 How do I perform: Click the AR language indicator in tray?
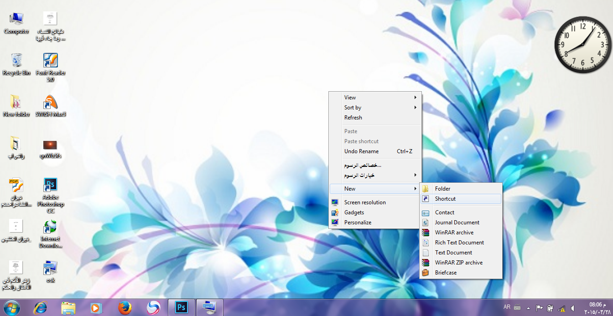507,307
